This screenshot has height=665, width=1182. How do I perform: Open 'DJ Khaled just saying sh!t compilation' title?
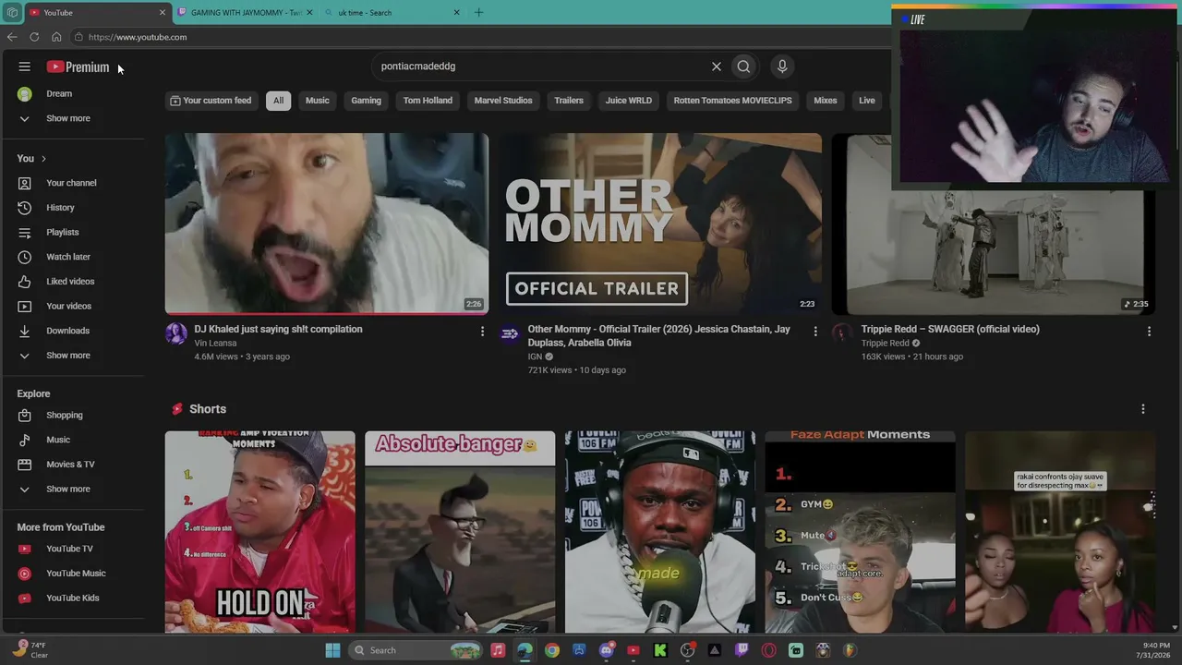(278, 329)
